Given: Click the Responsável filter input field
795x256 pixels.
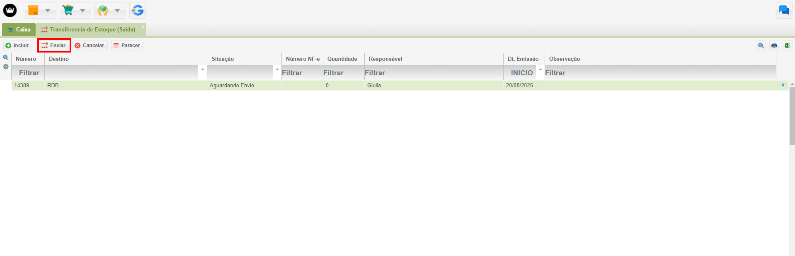Looking at the screenshot, I should (x=433, y=73).
